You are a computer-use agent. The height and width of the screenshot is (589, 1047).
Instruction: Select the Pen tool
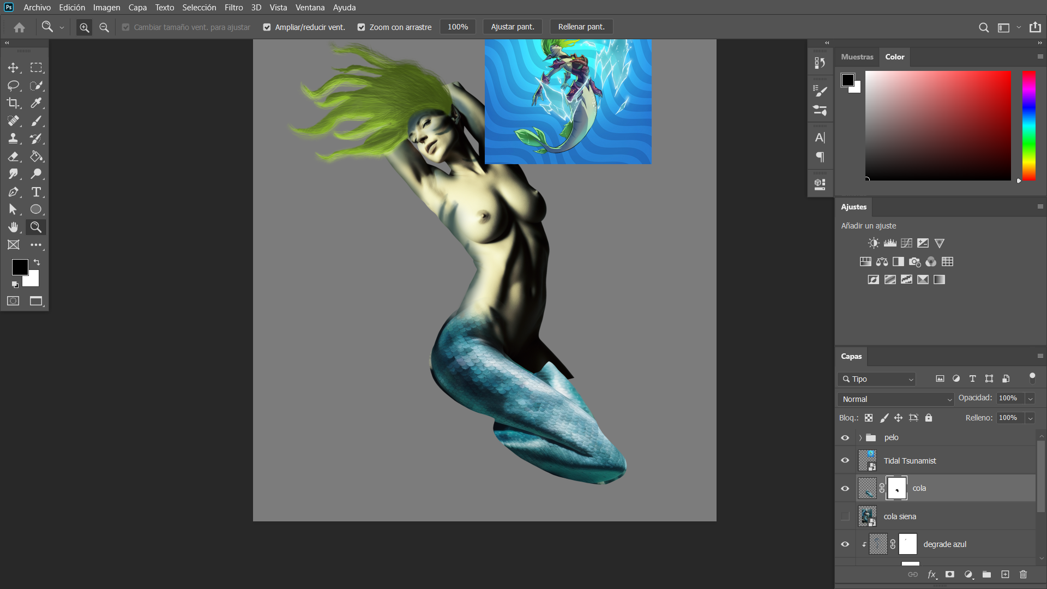(13, 192)
